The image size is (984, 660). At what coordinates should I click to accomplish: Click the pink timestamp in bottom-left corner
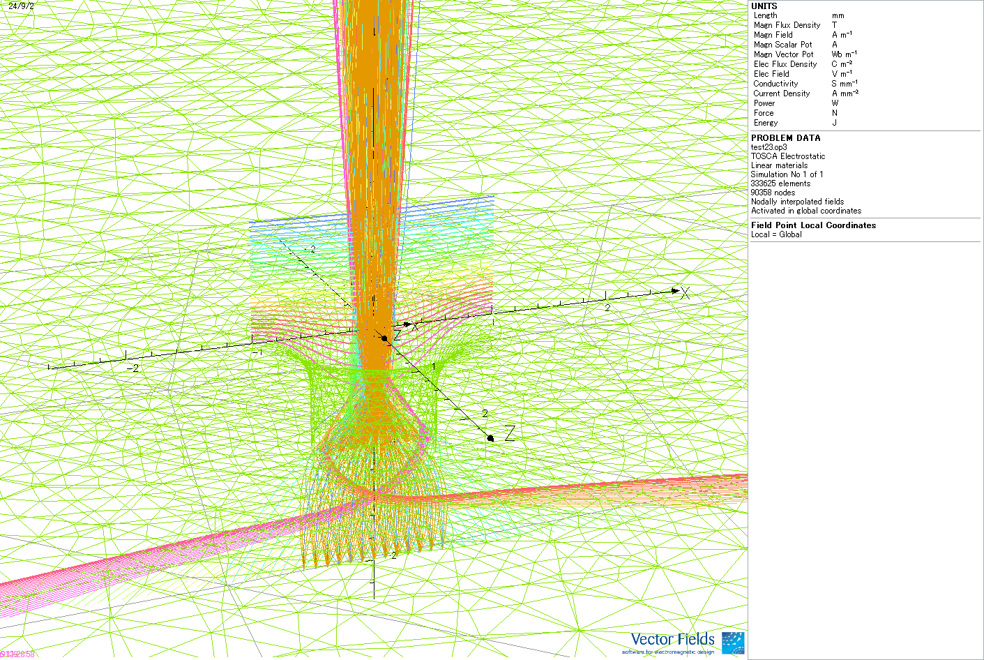point(17,654)
